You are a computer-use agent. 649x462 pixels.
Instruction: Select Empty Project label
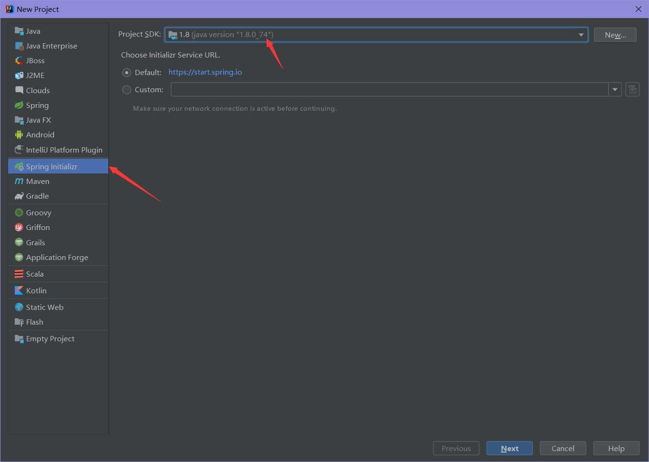pos(50,338)
